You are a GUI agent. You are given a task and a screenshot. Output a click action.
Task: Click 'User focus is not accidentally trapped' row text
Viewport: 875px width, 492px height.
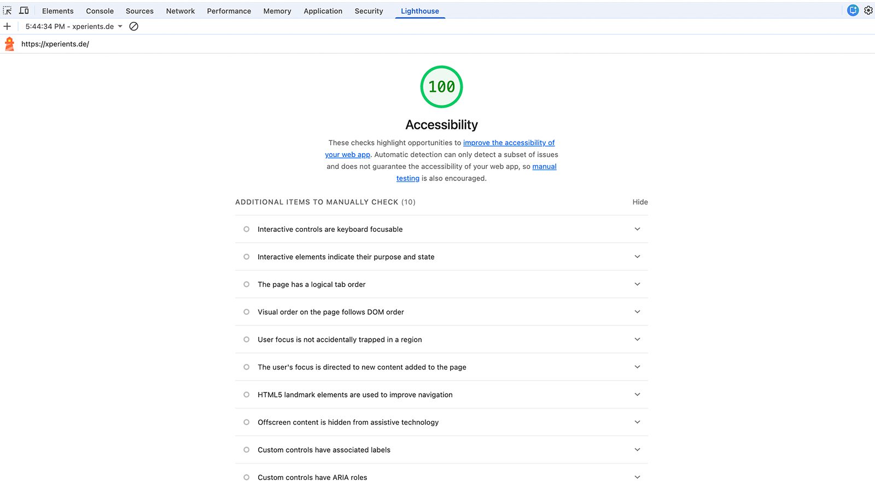[340, 340]
